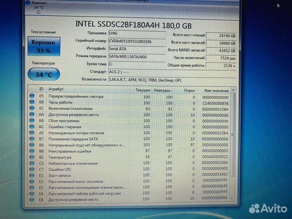Click the Порог column header

click(x=189, y=90)
